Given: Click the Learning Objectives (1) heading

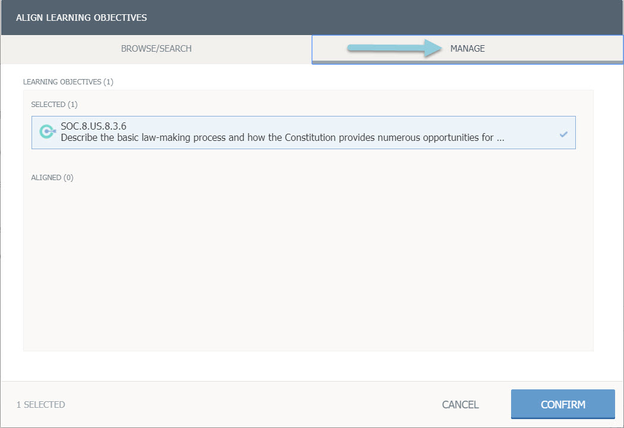Looking at the screenshot, I should coord(68,81).
